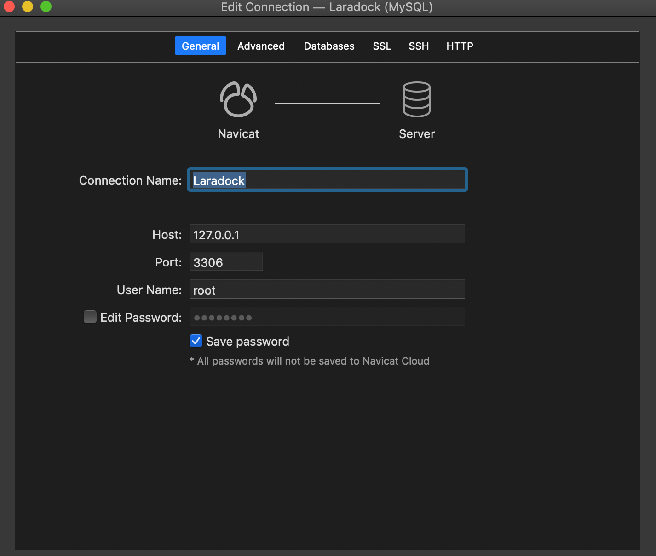Select the HTTP tab
Viewport: 656px width, 556px height.
(460, 46)
